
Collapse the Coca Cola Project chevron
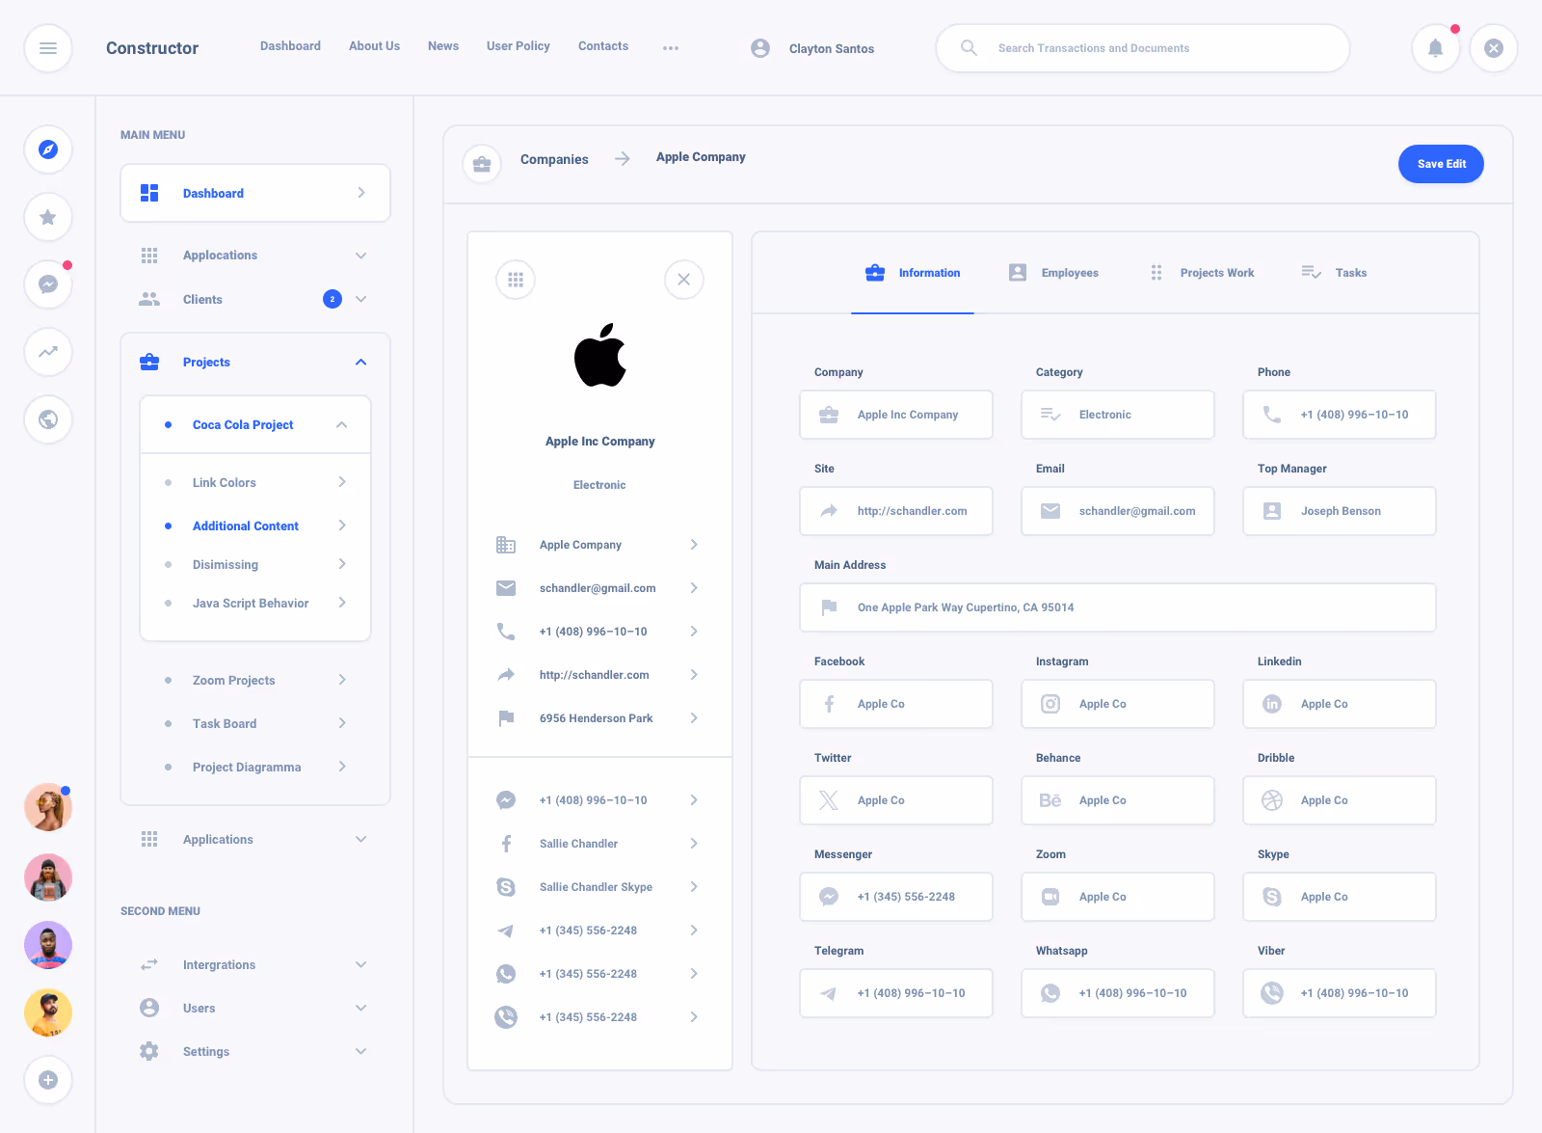[342, 424]
